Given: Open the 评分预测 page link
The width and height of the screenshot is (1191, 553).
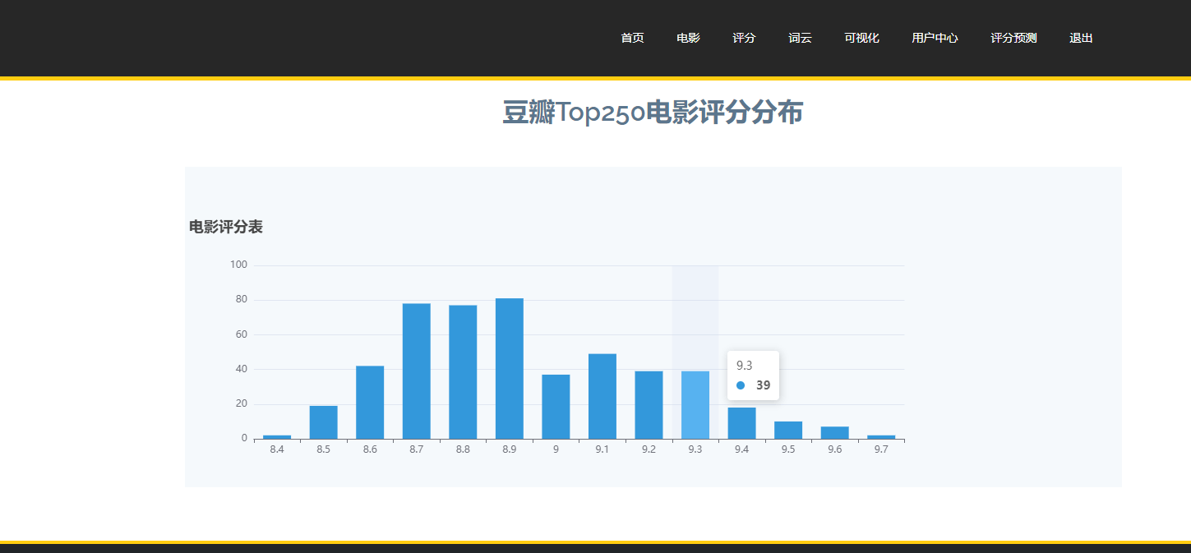Looking at the screenshot, I should (1013, 38).
